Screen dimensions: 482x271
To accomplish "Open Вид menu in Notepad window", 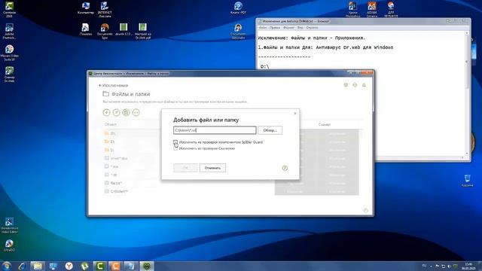I will 300,28.
